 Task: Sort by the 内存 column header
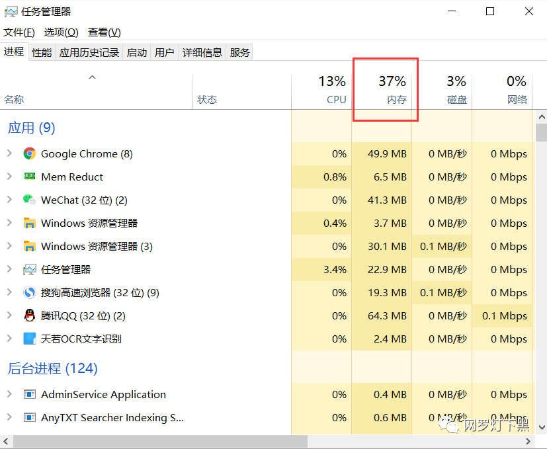tap(382, 91)
